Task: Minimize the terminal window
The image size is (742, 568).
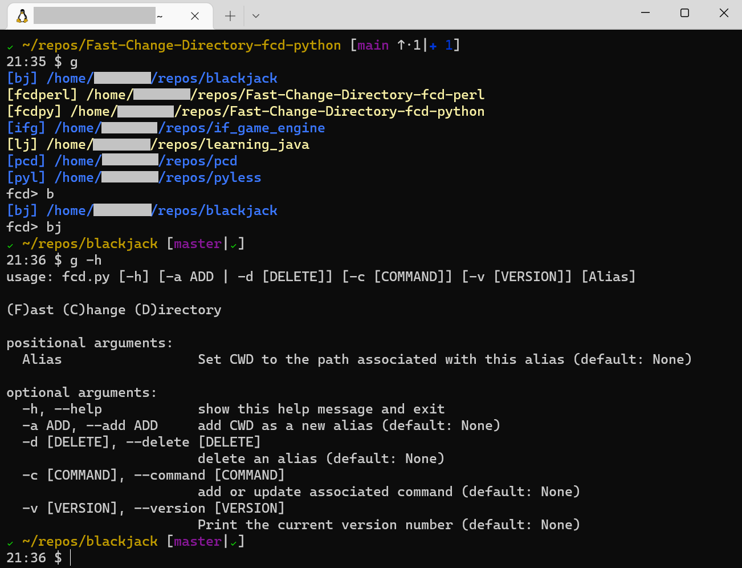Action: pos(646,13)
